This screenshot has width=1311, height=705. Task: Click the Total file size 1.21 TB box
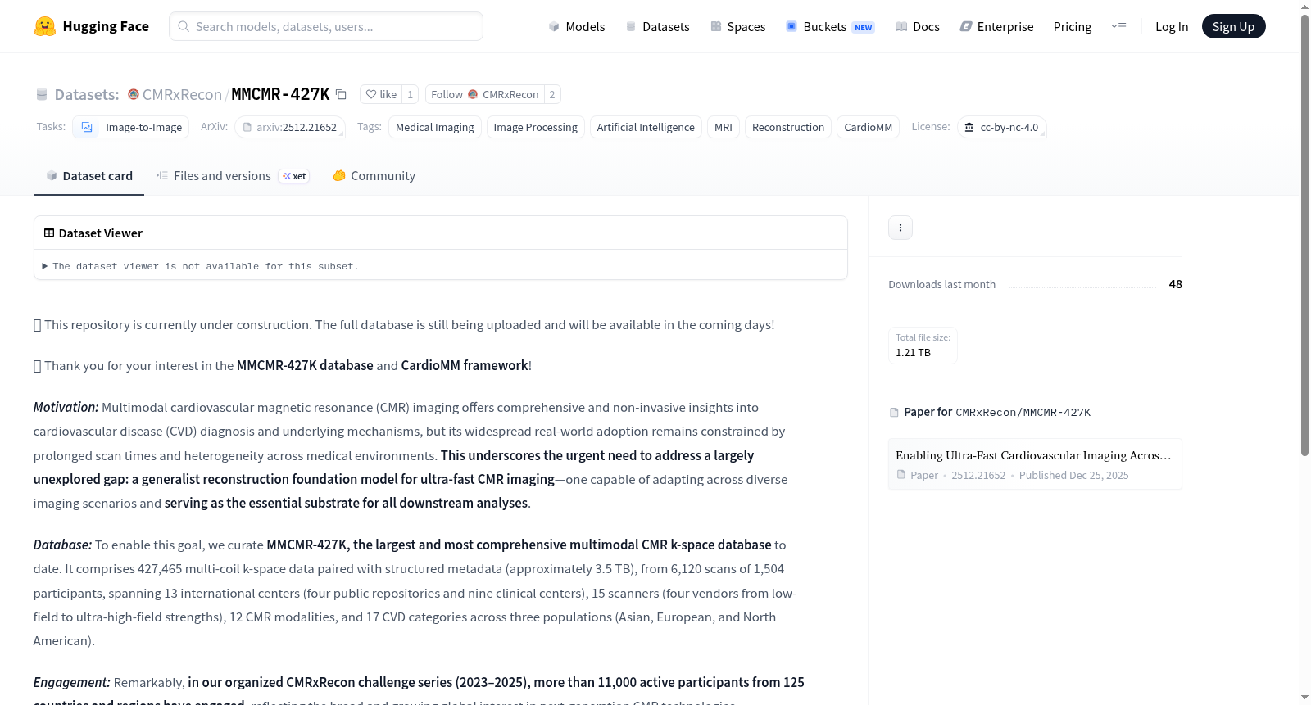tap(923, 346)
